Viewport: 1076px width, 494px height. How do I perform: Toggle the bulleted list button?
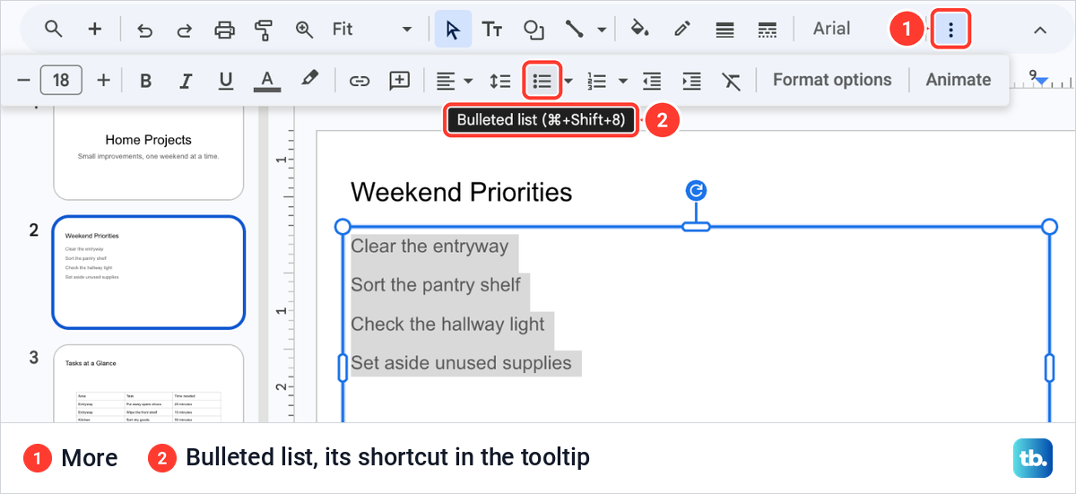[542, 81]
